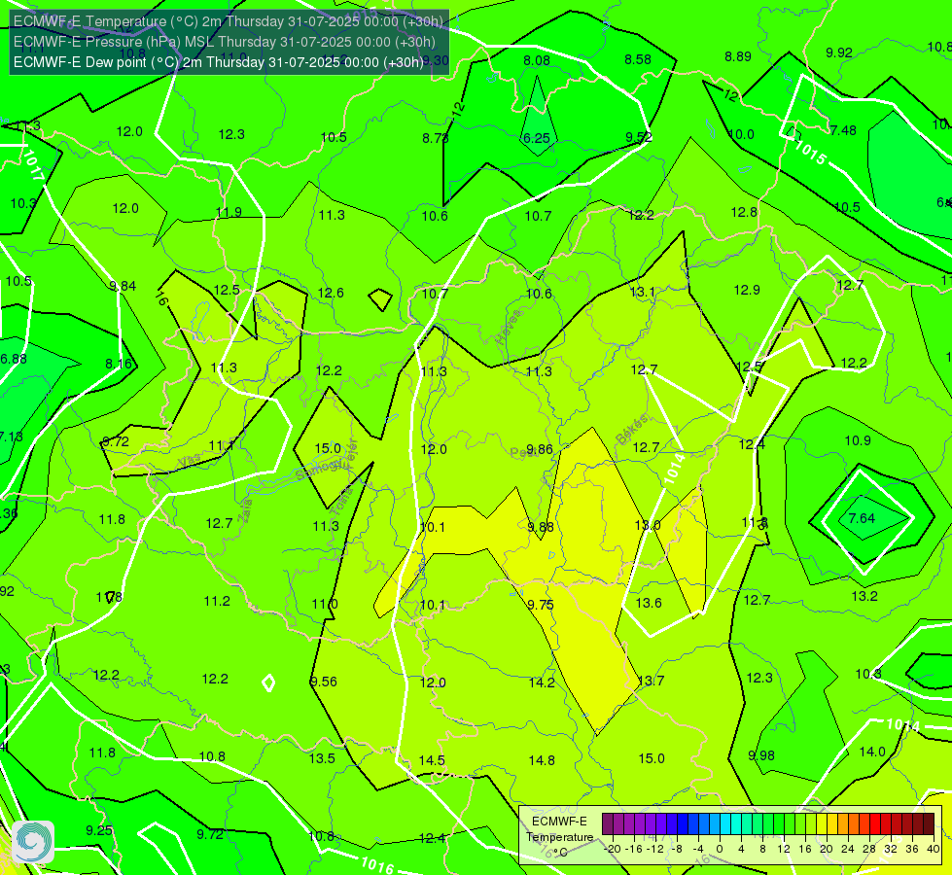952x875 pixels.
Task: Click the 6.25 value in the northern triangle
Action: click(537, 138)
